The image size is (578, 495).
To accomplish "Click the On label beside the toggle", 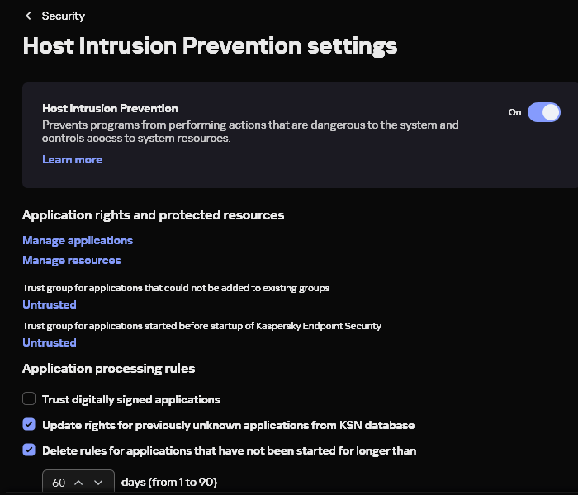I will click(514, 112).
